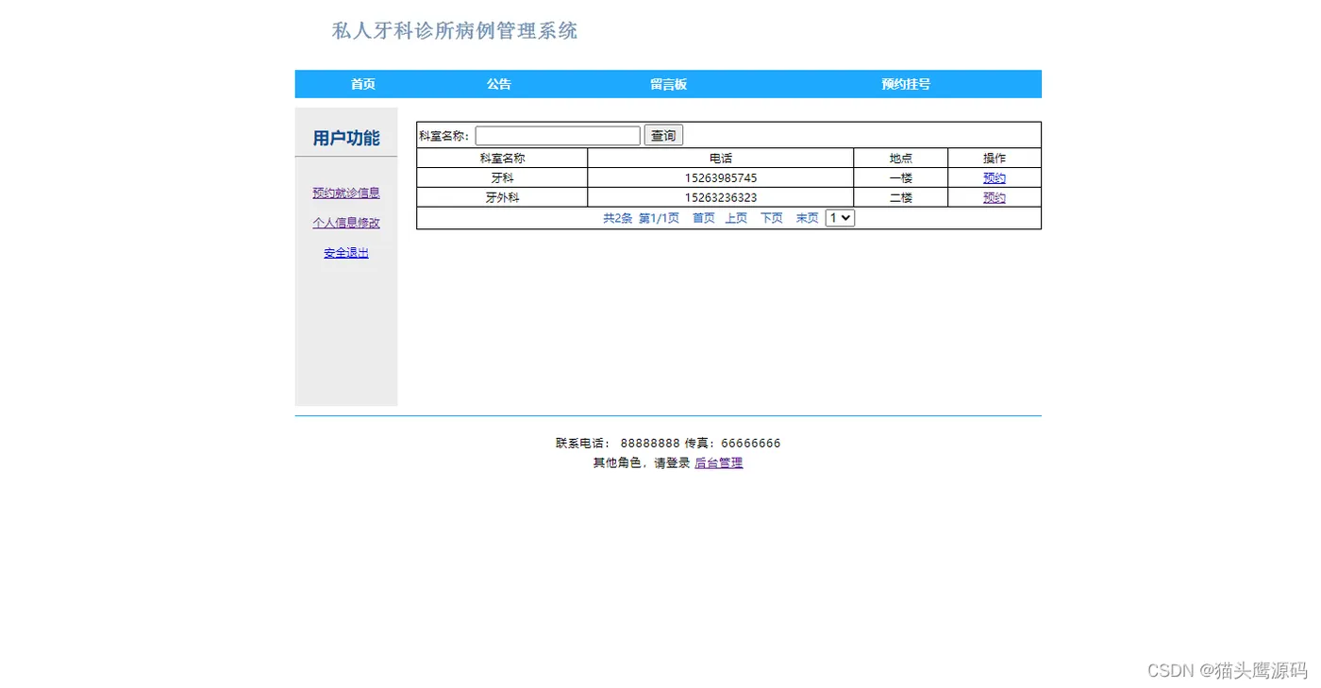The image size is (1321, 688).
Task: Open the 首页 navigation menu item
Action: 363,84
